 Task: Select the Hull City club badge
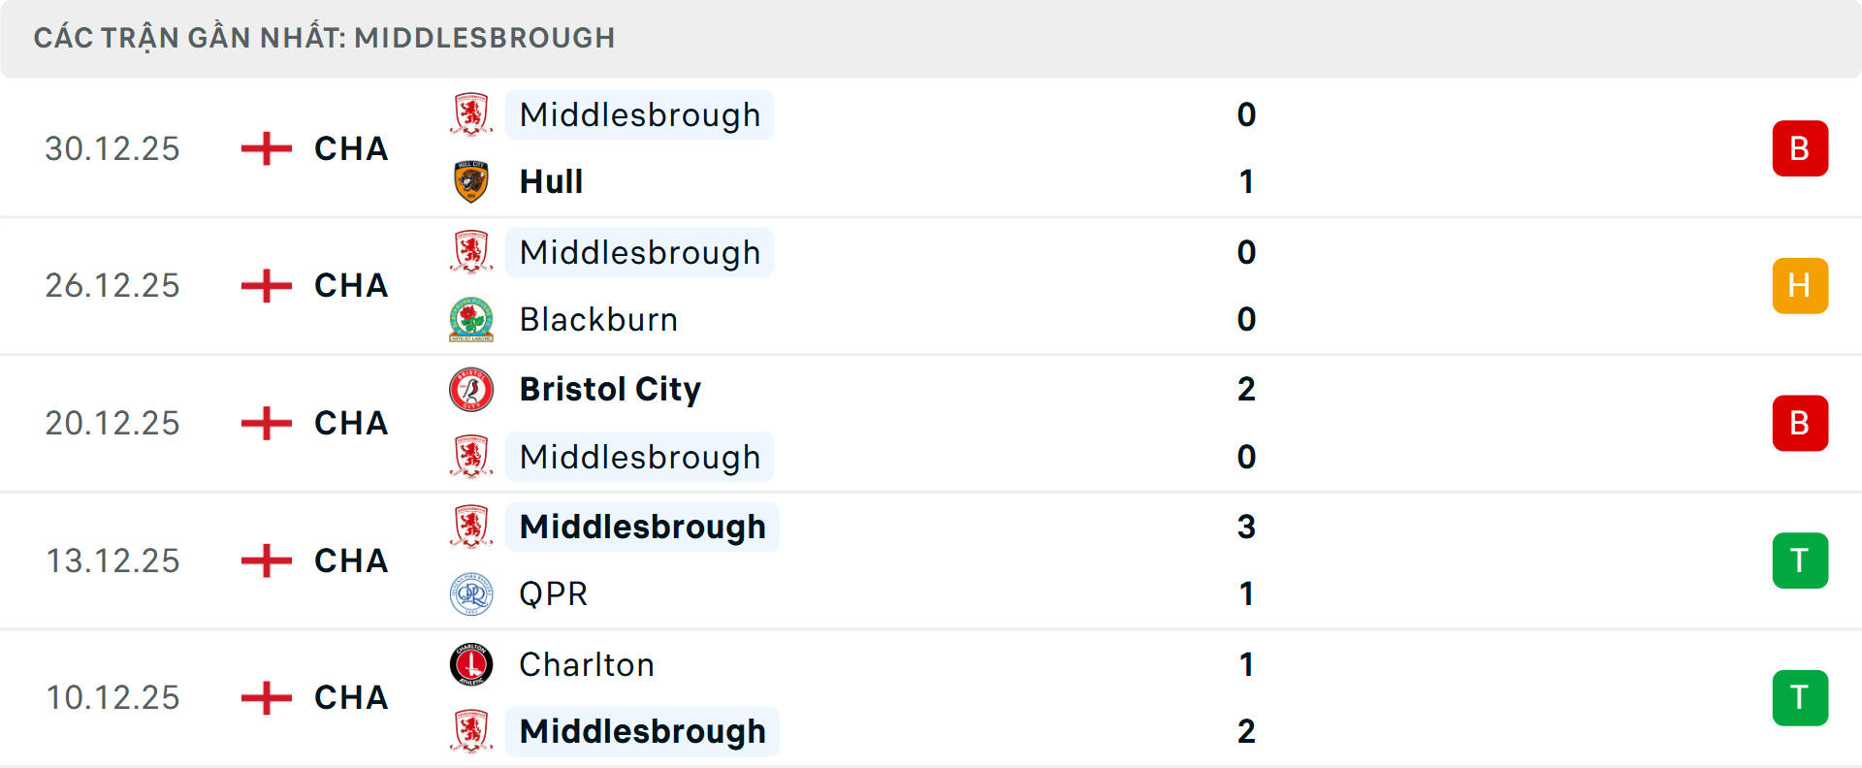pyautogui.click(x=470, y=181)
